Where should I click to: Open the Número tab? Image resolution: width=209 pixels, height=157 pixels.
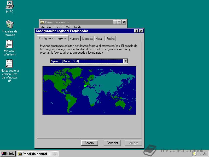pyautogui.click(x=74, y=38)
